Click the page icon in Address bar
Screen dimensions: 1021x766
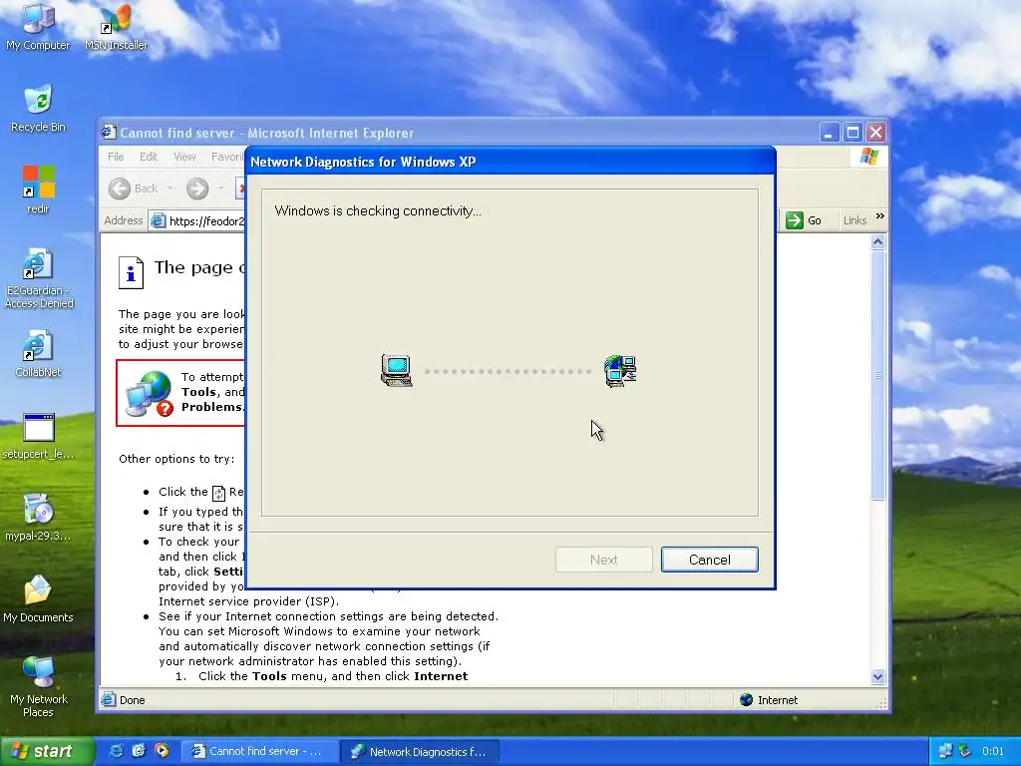tap(158, 220)
